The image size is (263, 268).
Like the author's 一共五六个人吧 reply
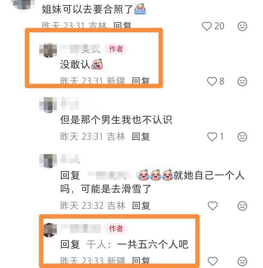[x=212, y=261]
